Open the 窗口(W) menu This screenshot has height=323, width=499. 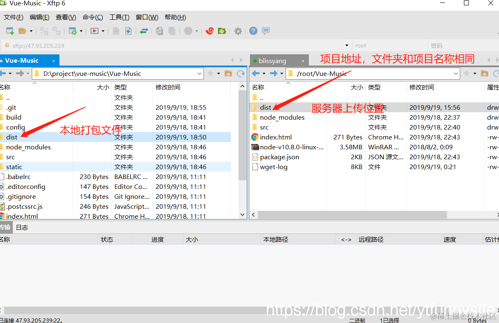(147, 17)
